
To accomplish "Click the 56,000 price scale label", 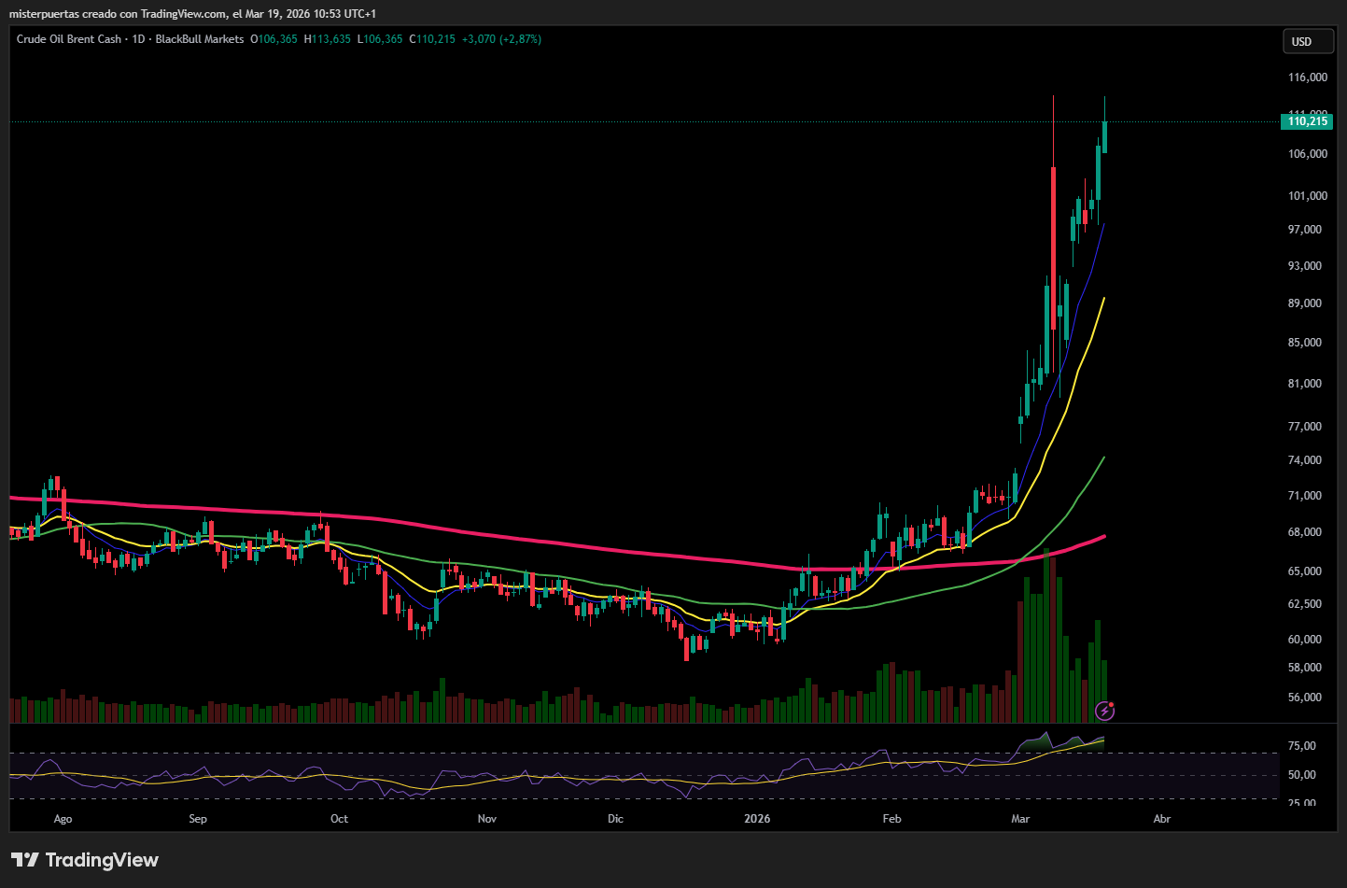I will (1304, 698).
